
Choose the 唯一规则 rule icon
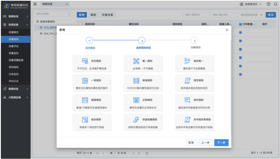tap(136, 61)
